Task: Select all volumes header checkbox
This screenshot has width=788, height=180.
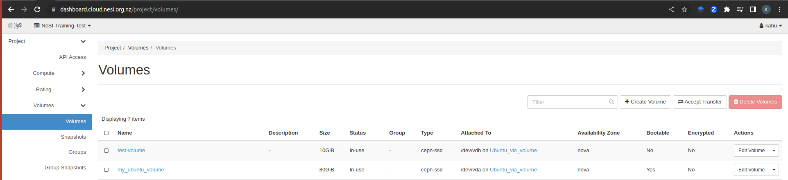Action: [x=106, y=133]
